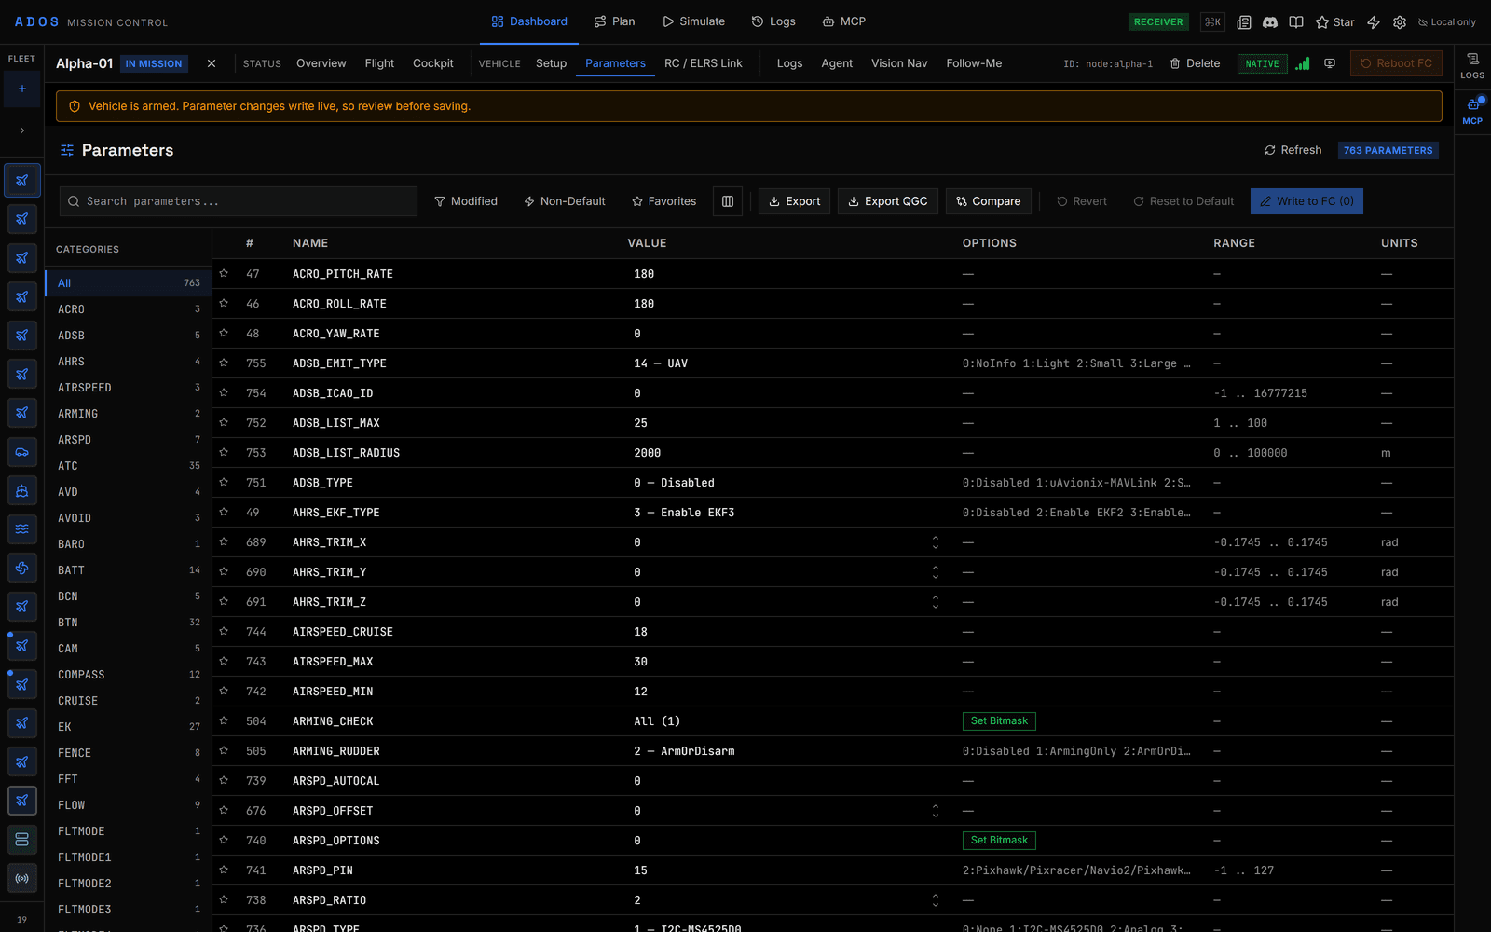
Task: Open the news changelog icon in top bar
Action: click(x=1243, y=21)
